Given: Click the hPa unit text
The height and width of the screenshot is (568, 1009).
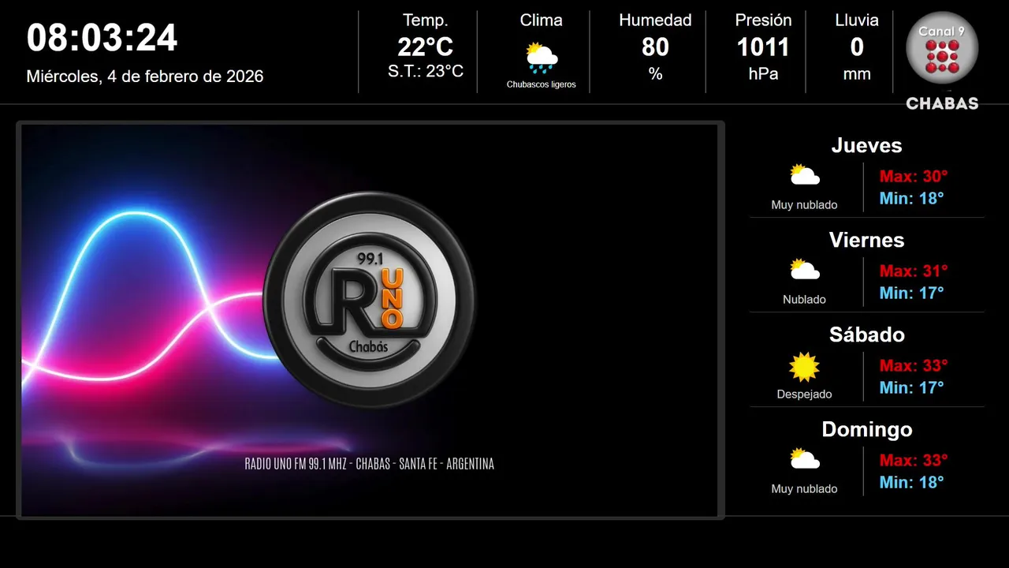Looking at the screenshot, I should coord(763,74).
